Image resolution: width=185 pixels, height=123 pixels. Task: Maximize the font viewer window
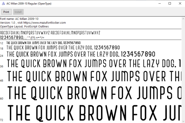pyautogui.click(x=170, y=3)
